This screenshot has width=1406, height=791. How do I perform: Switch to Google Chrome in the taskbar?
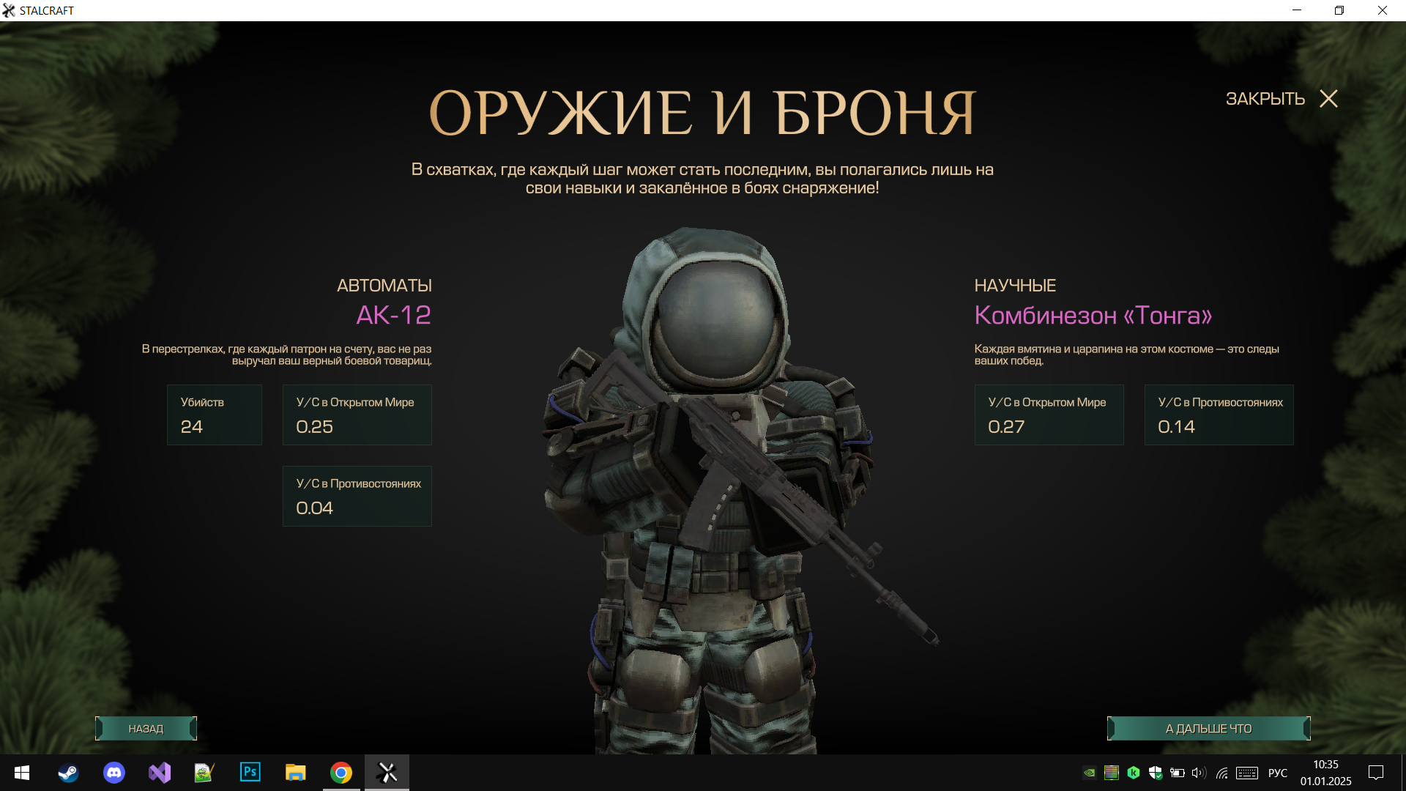tap(341, 773)
